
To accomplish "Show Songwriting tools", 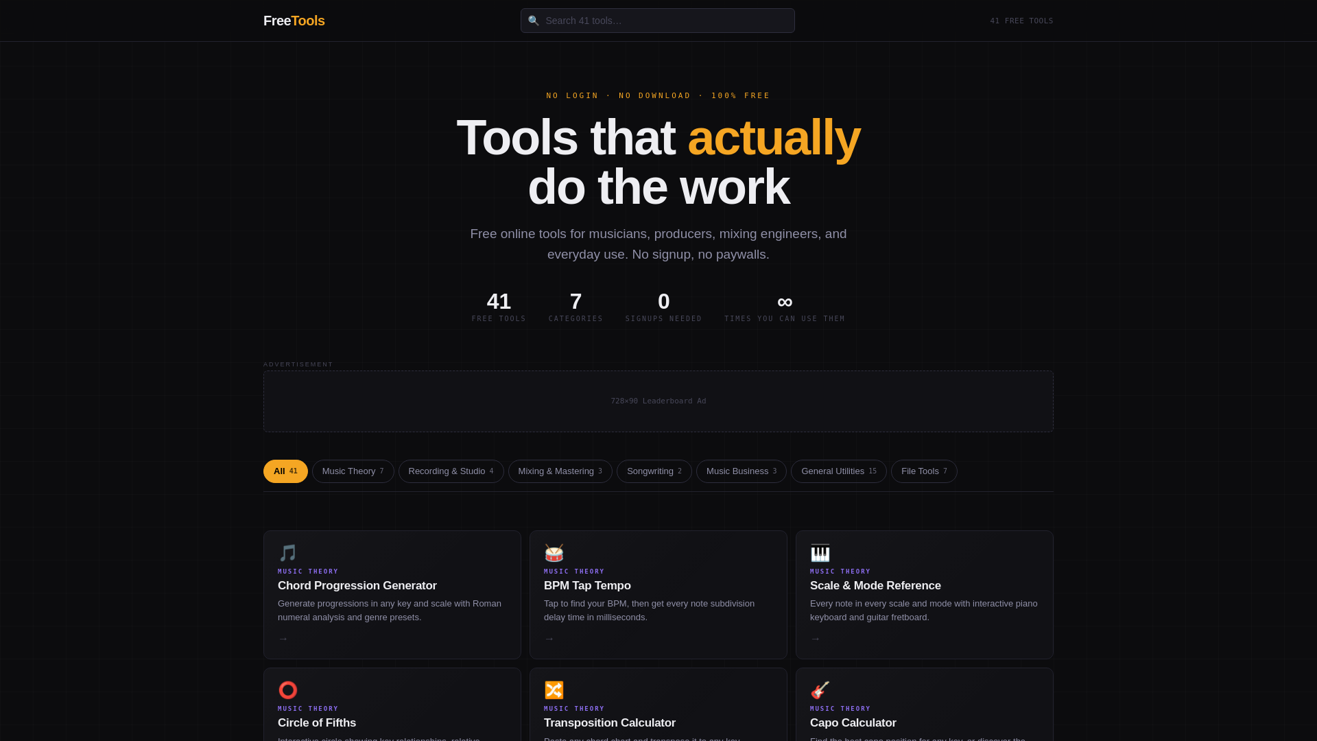I will tap(654, 471).
